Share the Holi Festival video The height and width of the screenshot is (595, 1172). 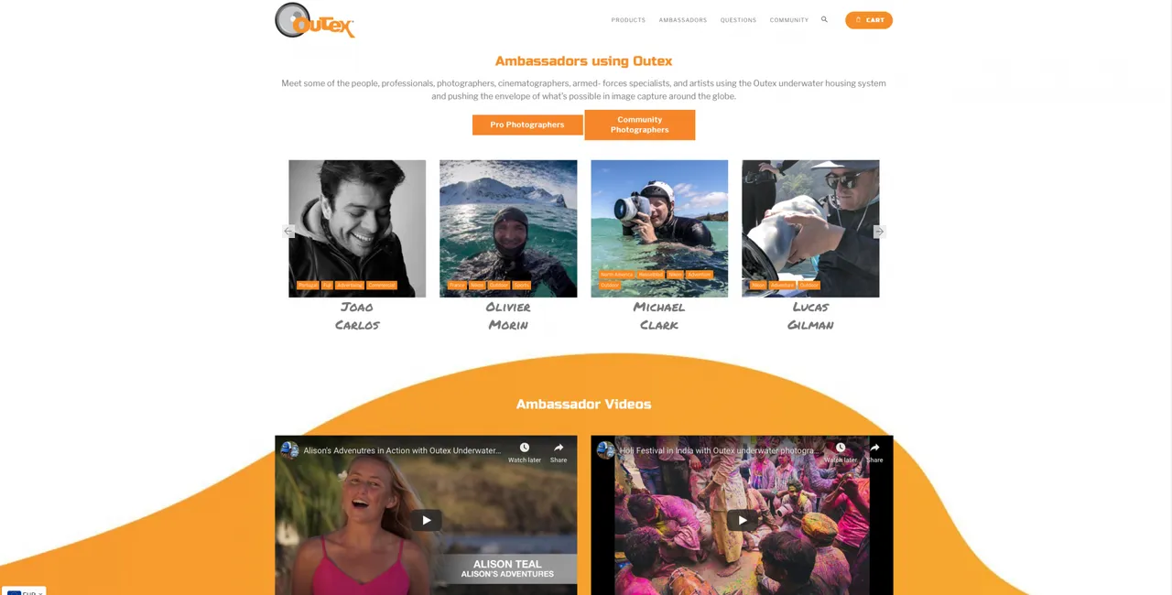874,452
